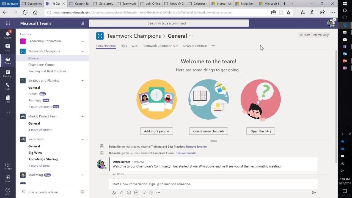The width and height of the screenshot is (352, 198).
Task: Open the profile avatar menu
Action: coord(331,23)
